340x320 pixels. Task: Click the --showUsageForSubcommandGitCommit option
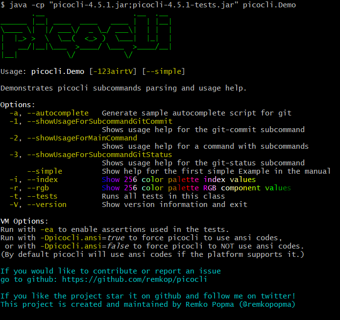coord(100,121)
